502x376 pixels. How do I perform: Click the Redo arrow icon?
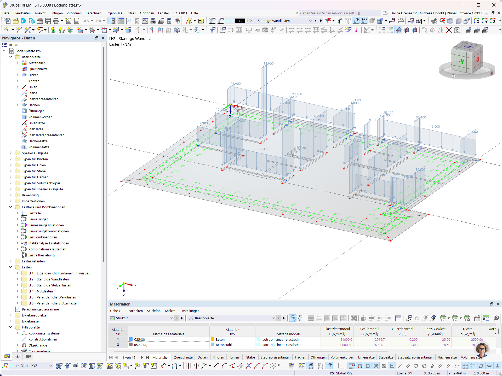tap(98, 21)
